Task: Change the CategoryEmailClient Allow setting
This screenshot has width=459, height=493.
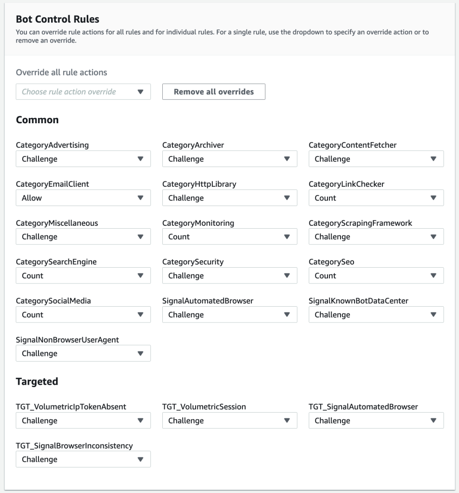Action: [83, 198]
